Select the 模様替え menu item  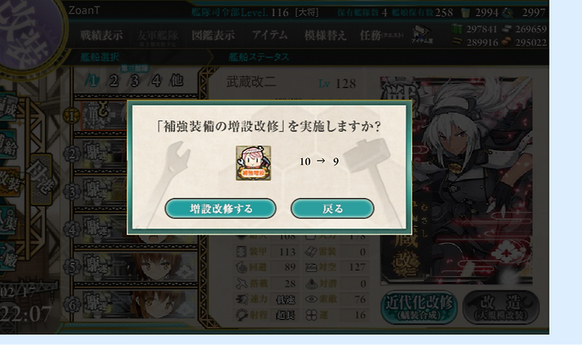pyautogui.click(x=325, y=36)
